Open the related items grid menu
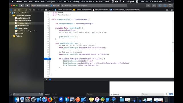The height and width of the screenshot is (103, 183). [x=46, y=10]
